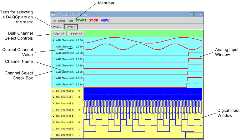This screenshot has width=241, height=140.
Task: Click the Select All button
Action: pos(76,34)
